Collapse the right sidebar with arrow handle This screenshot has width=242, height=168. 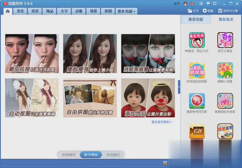tap(179, 87)
